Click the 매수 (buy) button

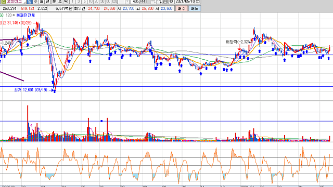tap(182, 8)
